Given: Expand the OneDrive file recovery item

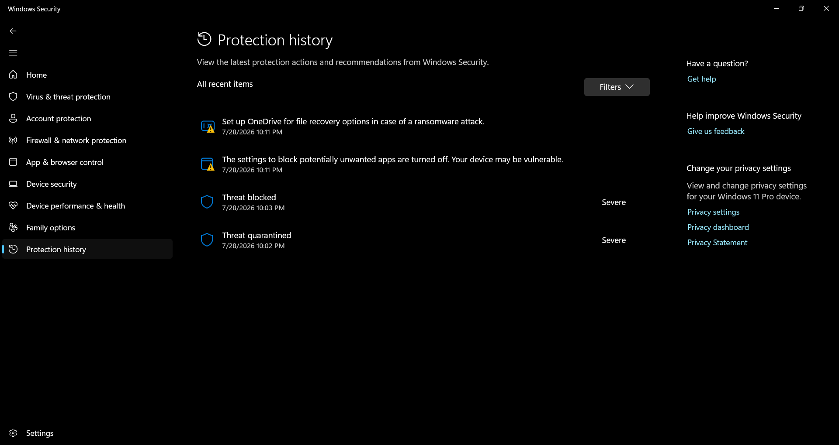Looking at the screenshot, I should [x=423, y=127].
